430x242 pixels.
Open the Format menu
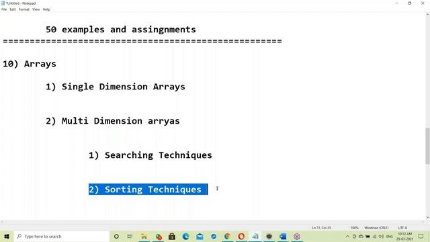click(24, 9)
